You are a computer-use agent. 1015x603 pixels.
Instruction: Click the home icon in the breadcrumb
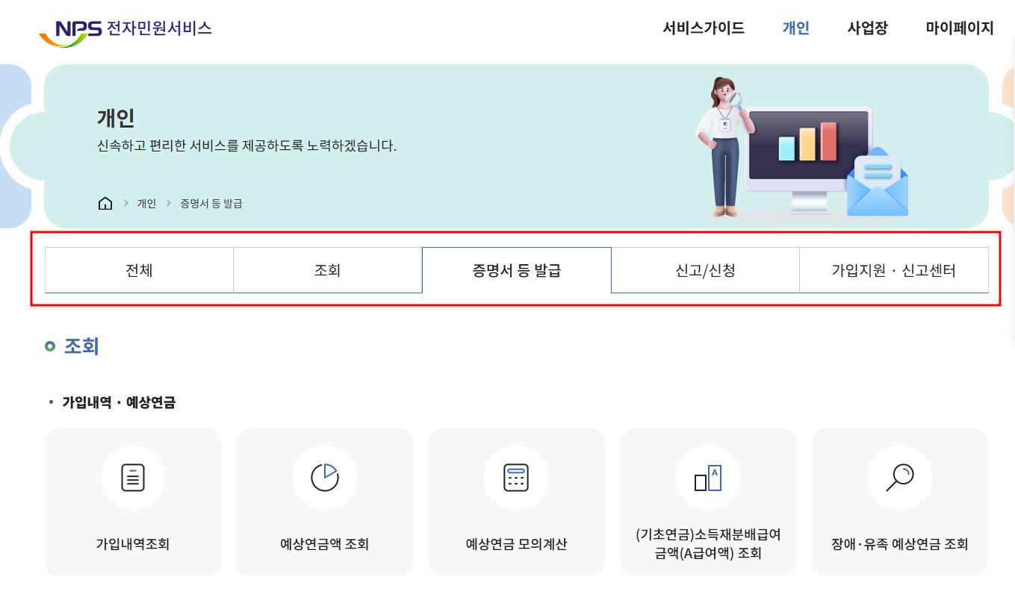(x=105, y=201)
